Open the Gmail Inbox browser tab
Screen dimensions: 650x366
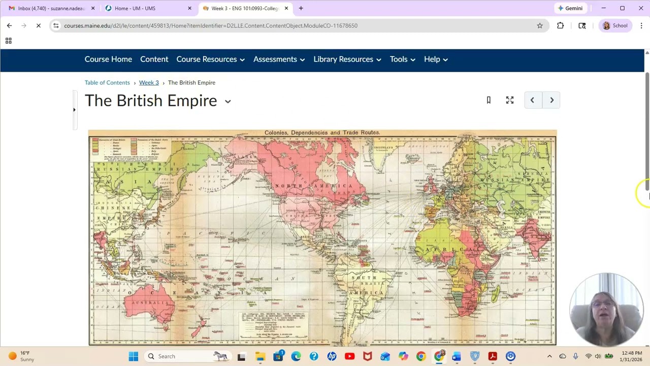coord(50,8)
